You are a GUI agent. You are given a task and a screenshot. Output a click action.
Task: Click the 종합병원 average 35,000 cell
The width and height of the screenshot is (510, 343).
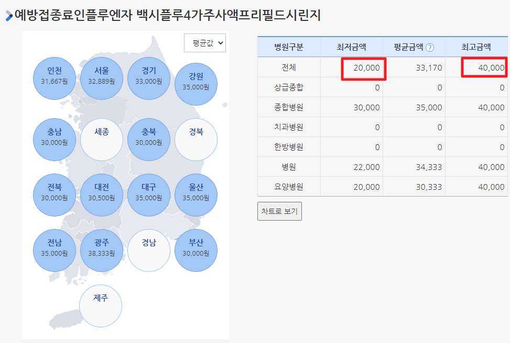point(414,107)
